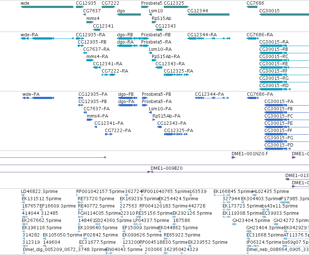
Task: Click the CG12935 gene label
Action: pos(86,3)
